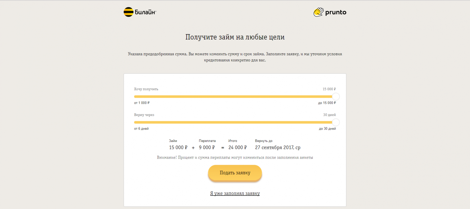Click the до 15 000 ₽ maximum label
This screenshot has width=470, height=209.
(327, 103)
